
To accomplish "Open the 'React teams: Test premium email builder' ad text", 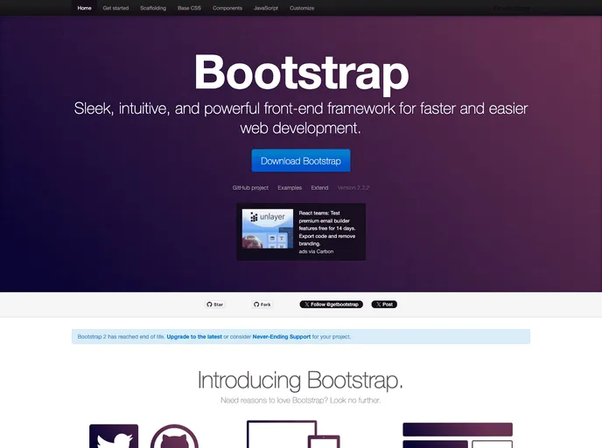I will pyautogui.click(x=327, y=228).
